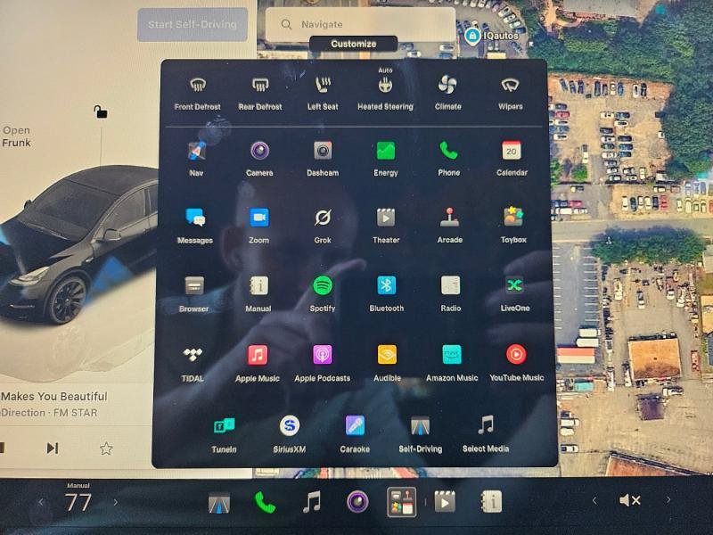Open the Caraoke app

tap(355, 426)
